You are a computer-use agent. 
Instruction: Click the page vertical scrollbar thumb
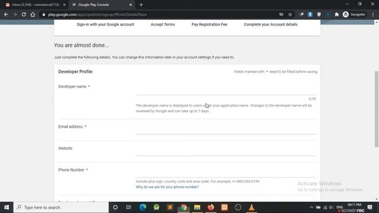click(x=377, y=109)
